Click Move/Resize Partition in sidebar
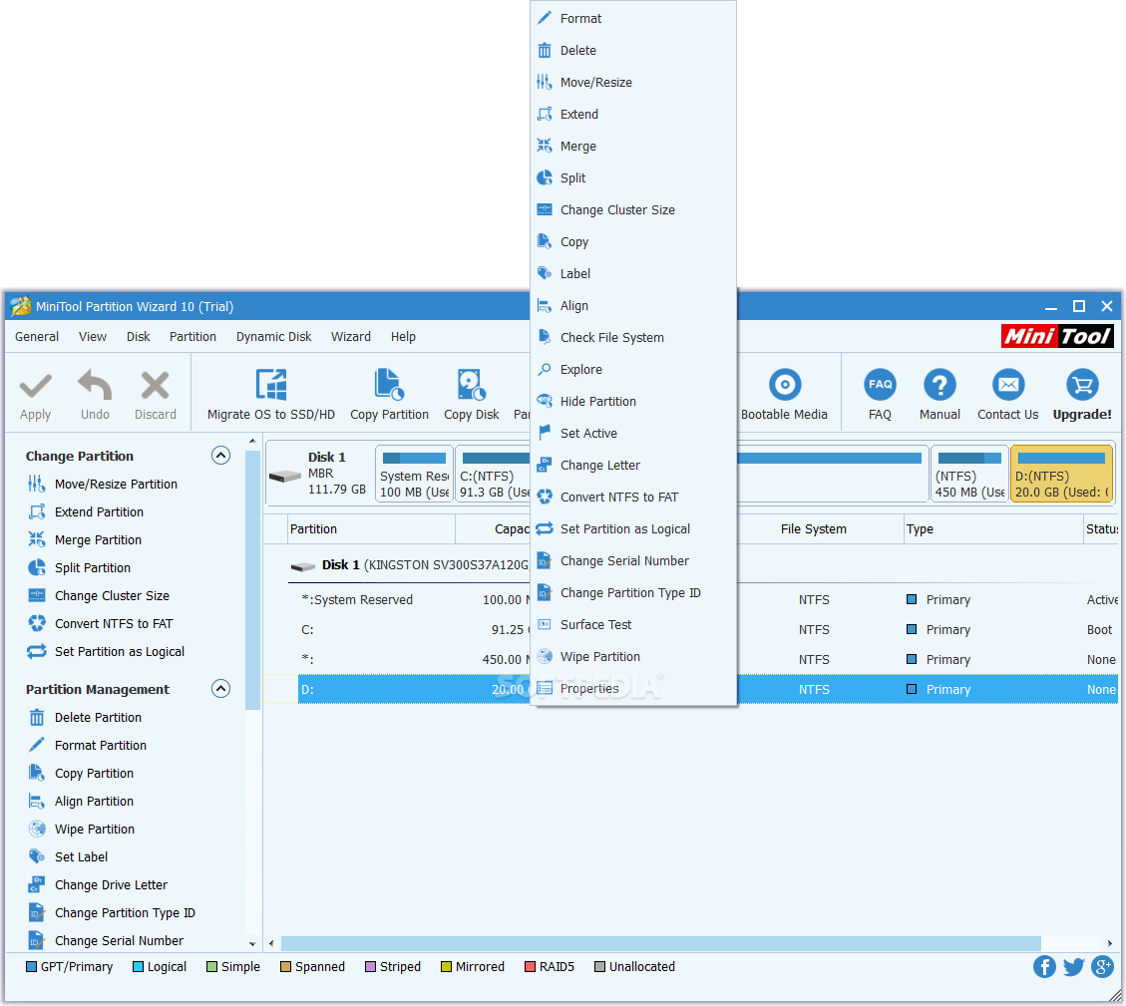This screenshot has width=1126, height=1006. 103,484
